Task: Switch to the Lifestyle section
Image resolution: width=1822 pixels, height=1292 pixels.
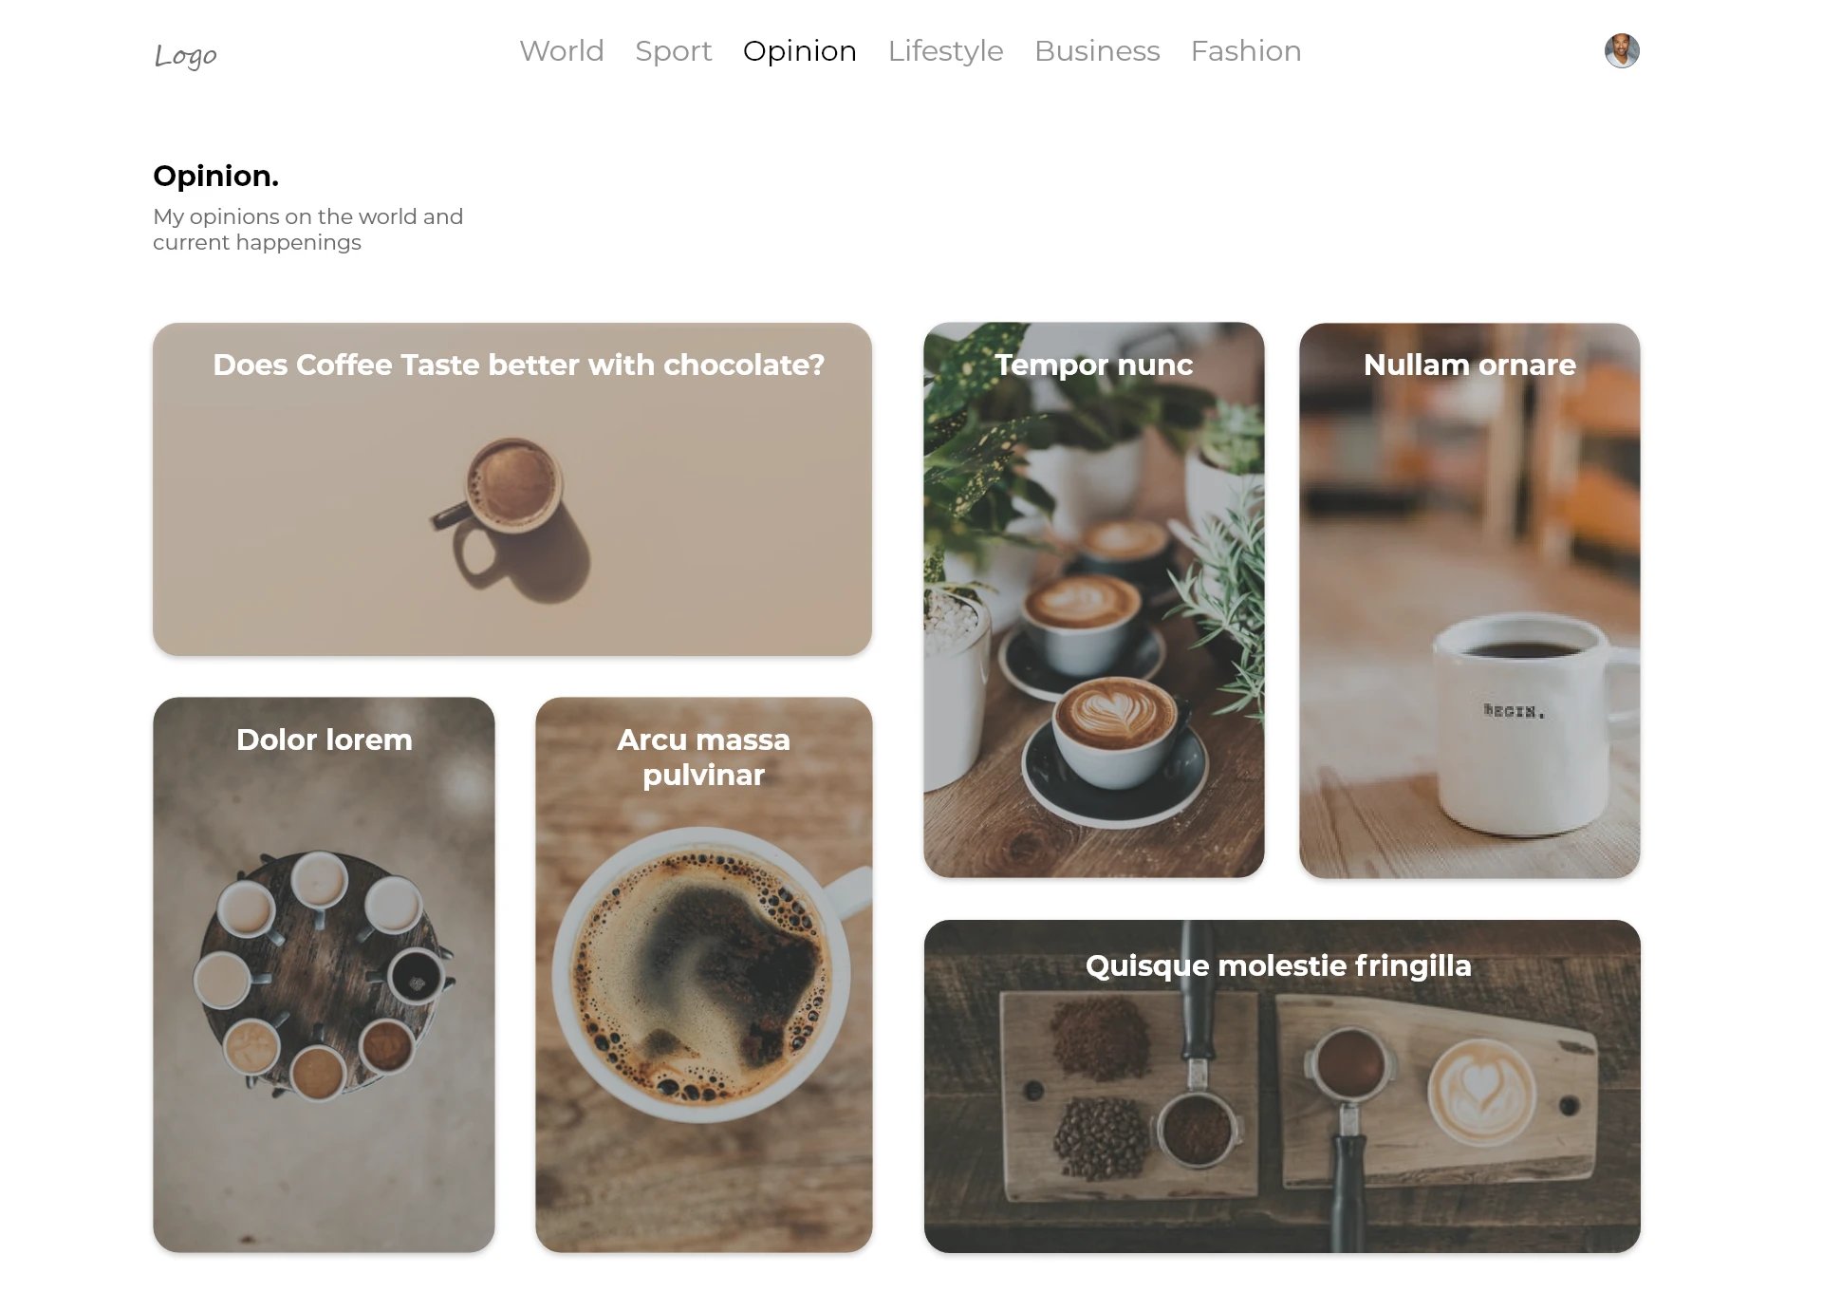Action: click(x=945, y=50)
